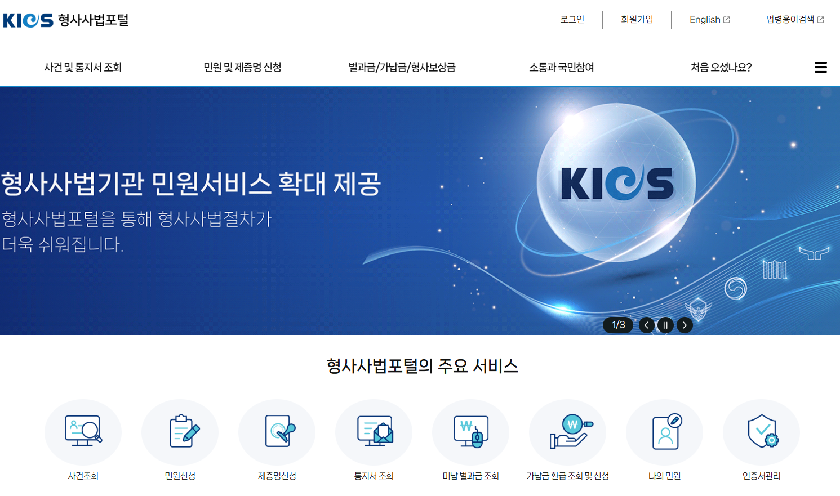
Task: Pause the banner slideshow
Action: pos(665,325)
